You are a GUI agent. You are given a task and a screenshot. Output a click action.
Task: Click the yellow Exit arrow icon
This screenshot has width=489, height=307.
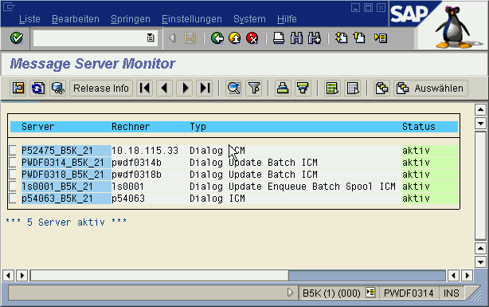(234, 38)
